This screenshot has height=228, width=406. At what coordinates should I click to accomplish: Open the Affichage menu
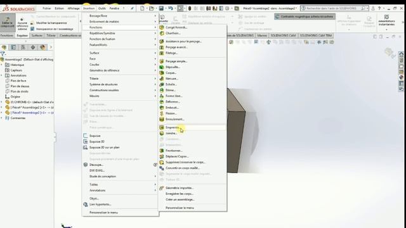pos(74,8)
